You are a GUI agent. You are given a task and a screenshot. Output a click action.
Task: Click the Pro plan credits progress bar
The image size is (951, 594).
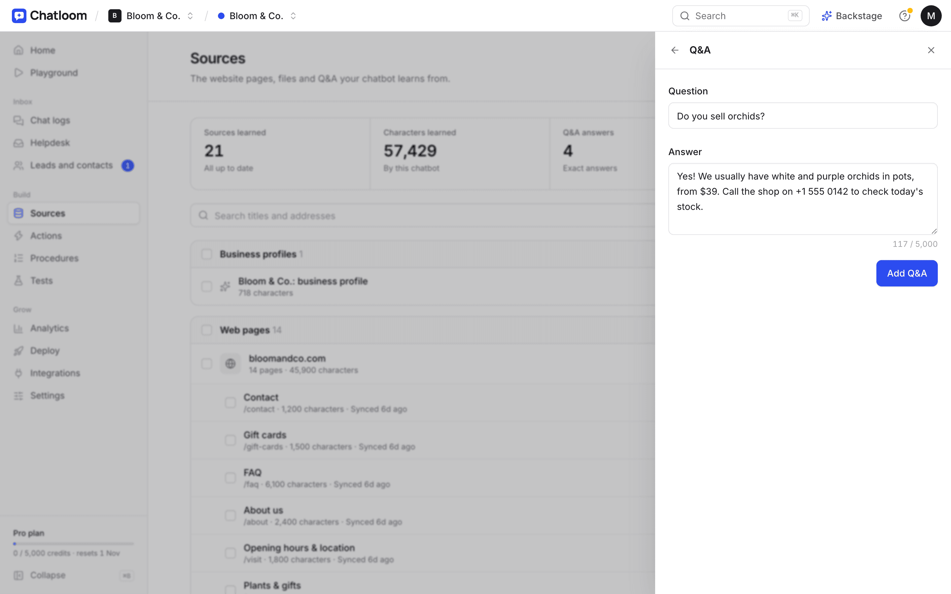pyautogui.click(x=74, y=544)
